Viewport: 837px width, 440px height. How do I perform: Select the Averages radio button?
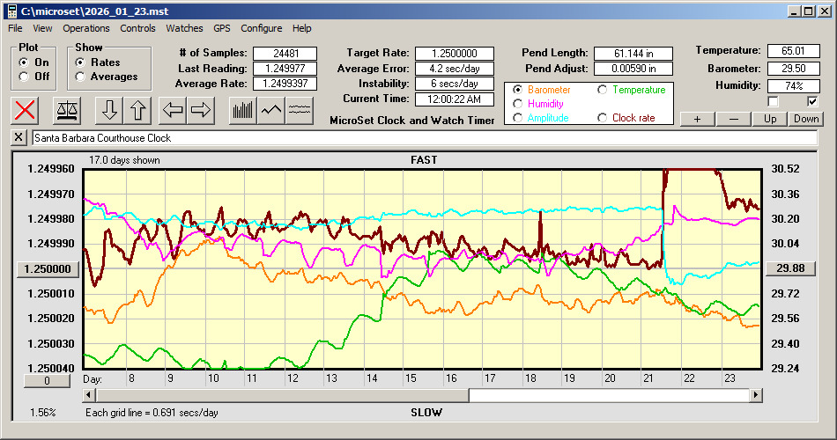point(81,77)
